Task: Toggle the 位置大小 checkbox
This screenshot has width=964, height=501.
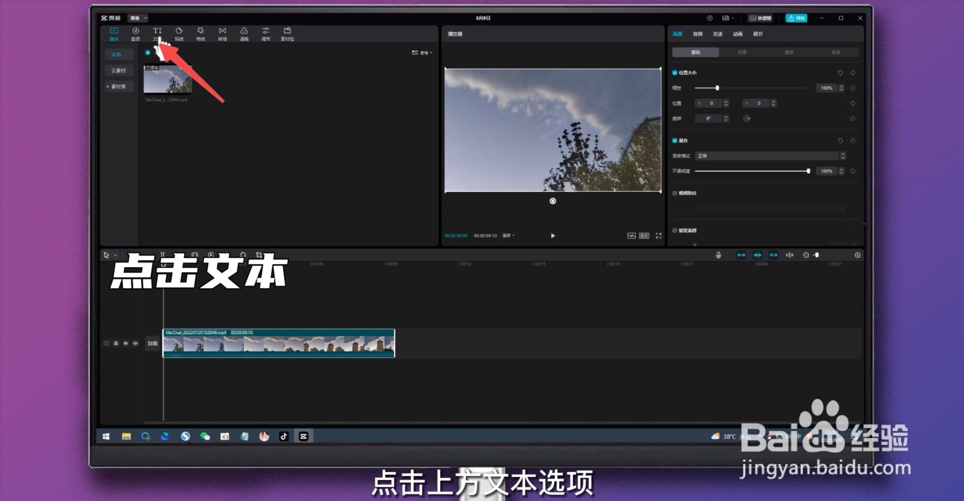Action: [x=675, y=73]
